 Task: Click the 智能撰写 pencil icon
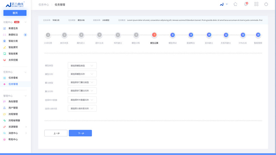click(x=4, y=47)
